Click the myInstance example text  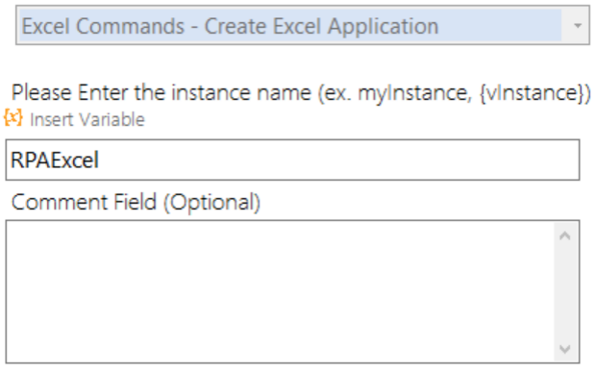[414, 92]
